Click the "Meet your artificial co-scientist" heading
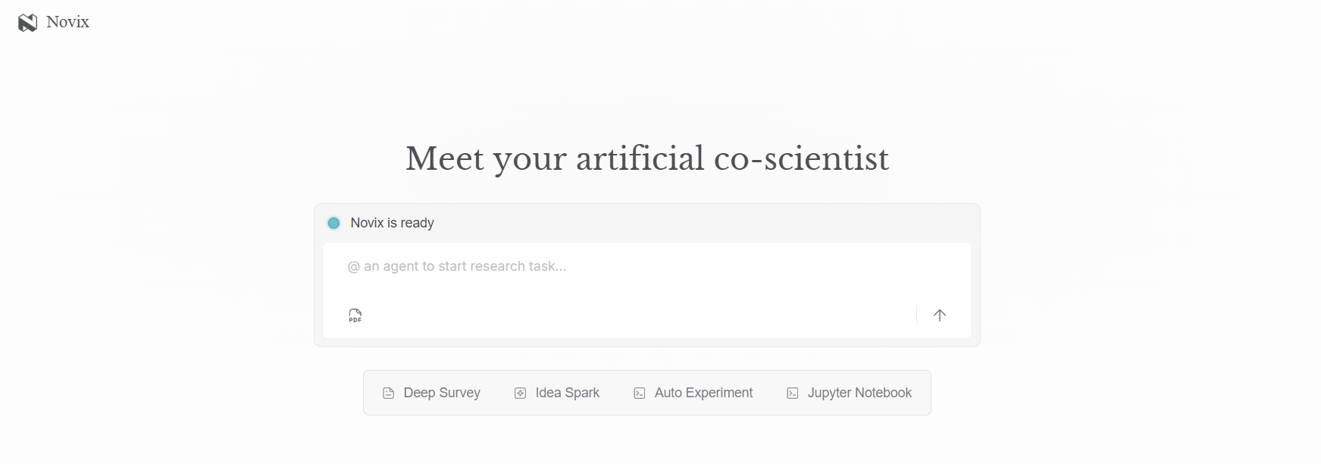The width and height of the screenshot is (1321, 464). coord(646,158)
